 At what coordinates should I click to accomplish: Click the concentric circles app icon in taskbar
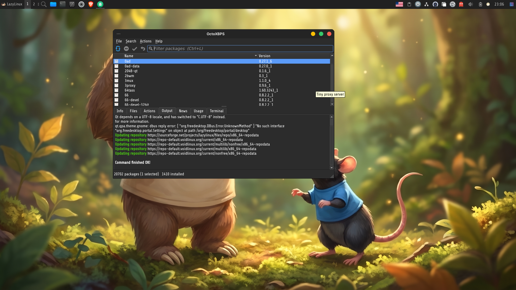81,4
